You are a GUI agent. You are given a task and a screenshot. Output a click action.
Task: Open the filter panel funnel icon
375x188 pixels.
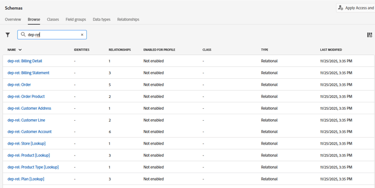(7, 35)
